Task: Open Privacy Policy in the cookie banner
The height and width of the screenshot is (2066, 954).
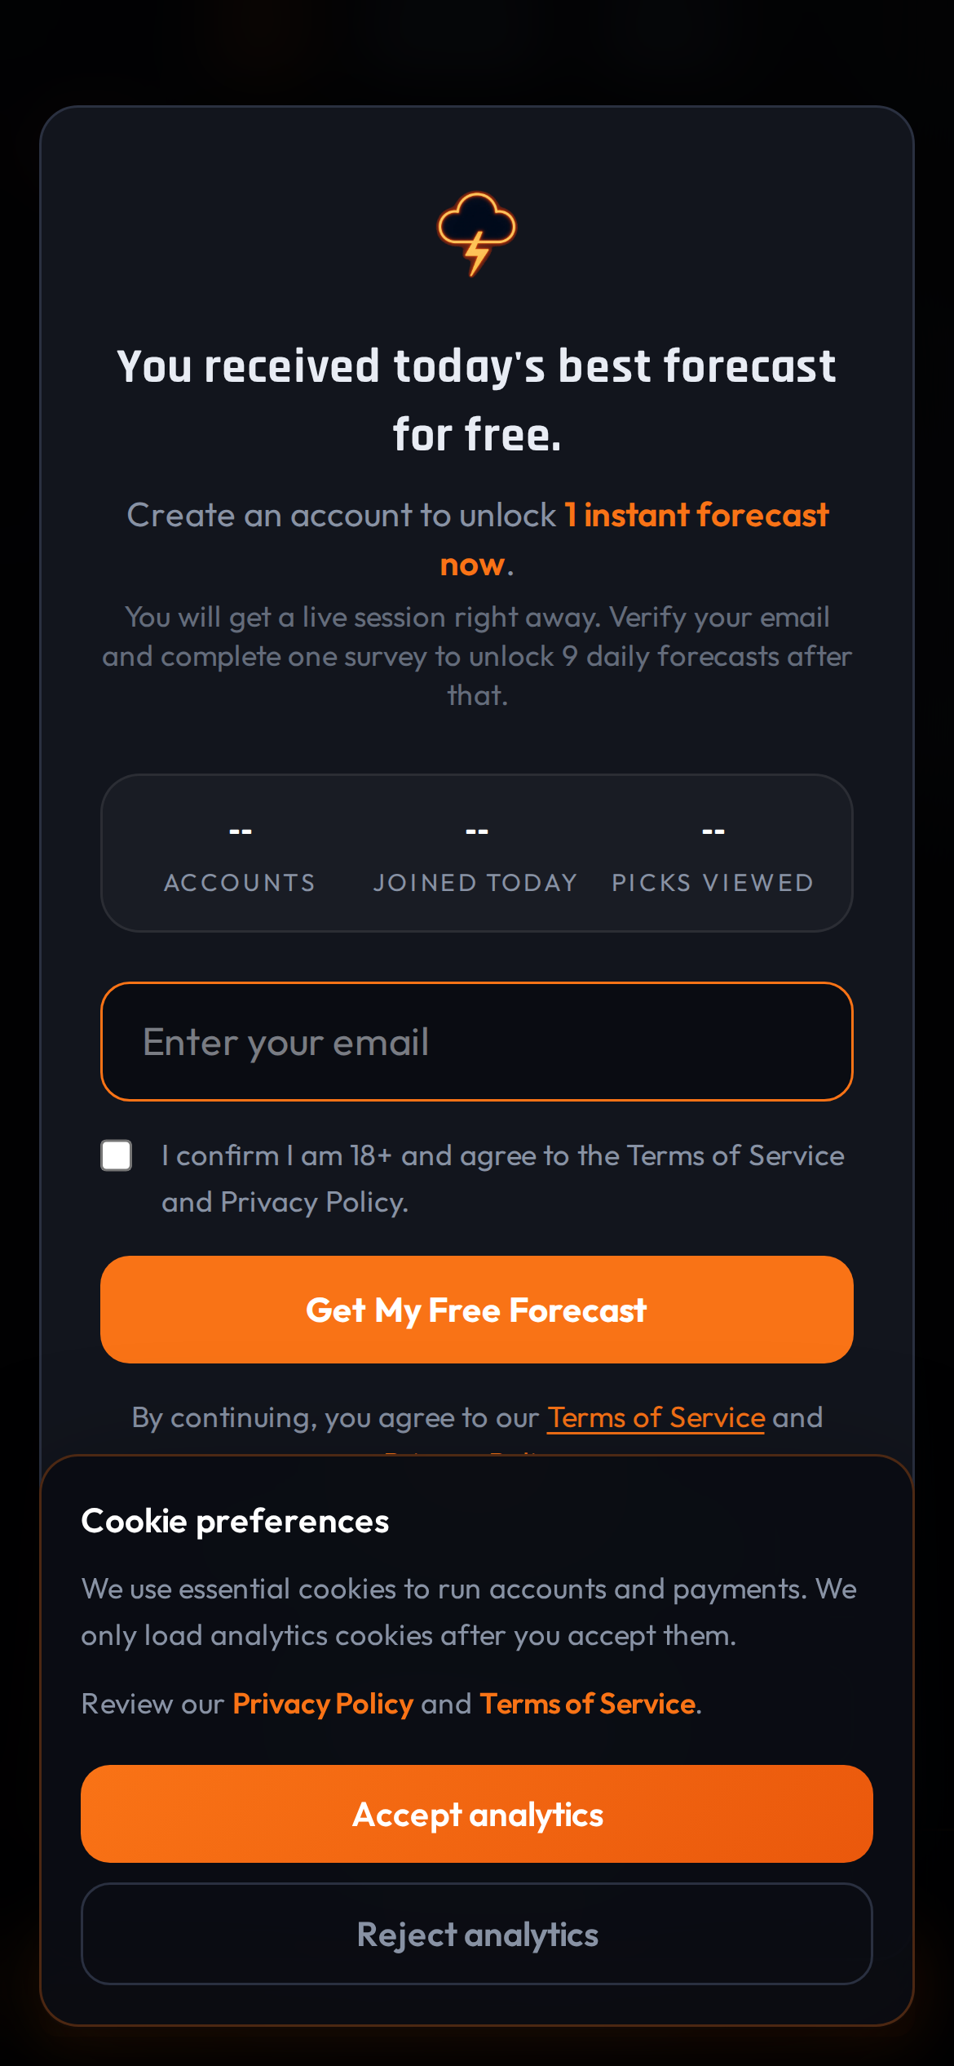Action: (323, 1704)
